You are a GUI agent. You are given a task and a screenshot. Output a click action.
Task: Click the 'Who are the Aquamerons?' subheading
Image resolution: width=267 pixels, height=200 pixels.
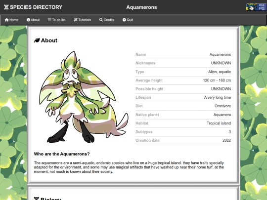pyautogui.click(x=62, y=154)
